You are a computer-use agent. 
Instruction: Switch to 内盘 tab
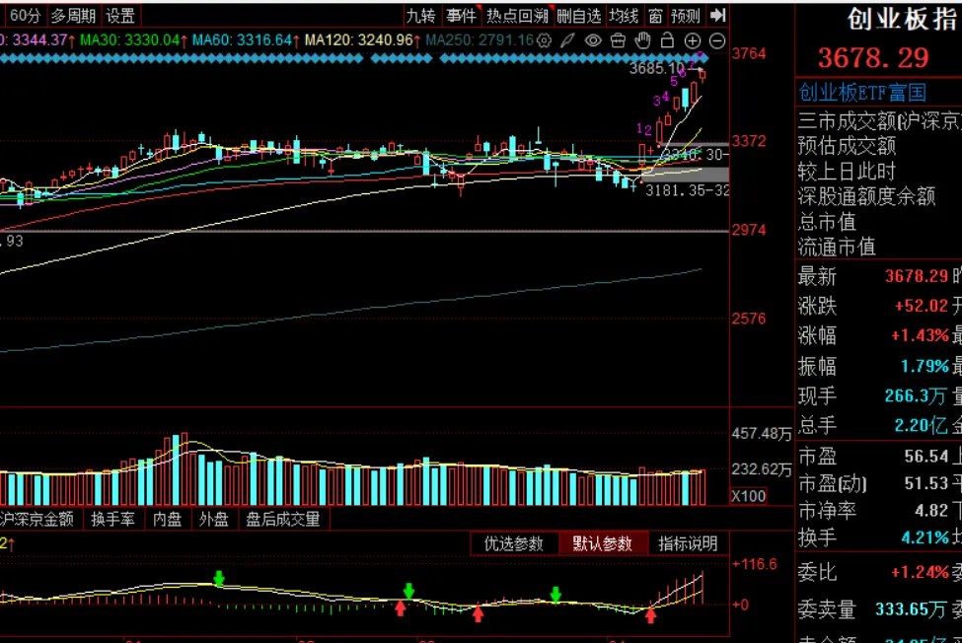point(168,519)
